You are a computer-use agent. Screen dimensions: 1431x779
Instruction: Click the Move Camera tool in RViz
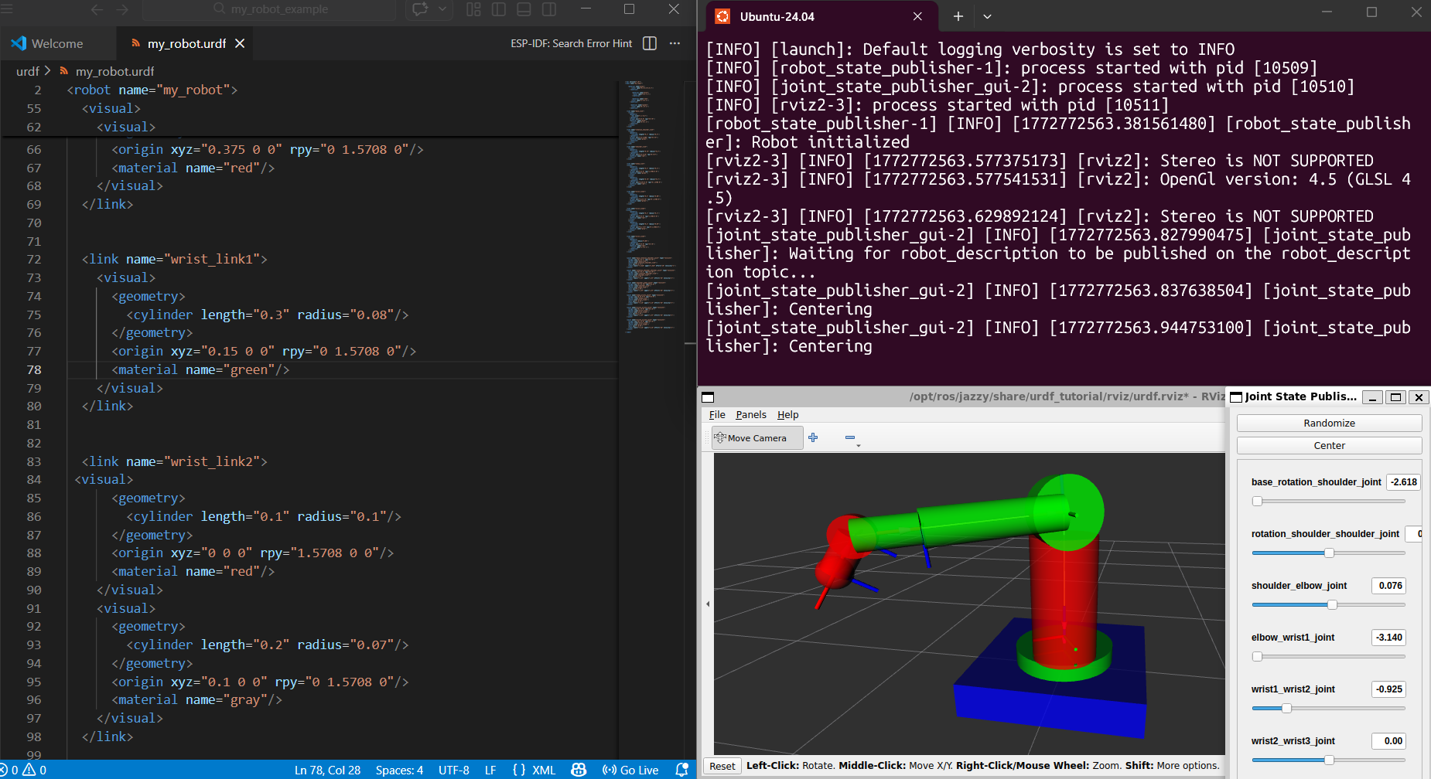750,438
